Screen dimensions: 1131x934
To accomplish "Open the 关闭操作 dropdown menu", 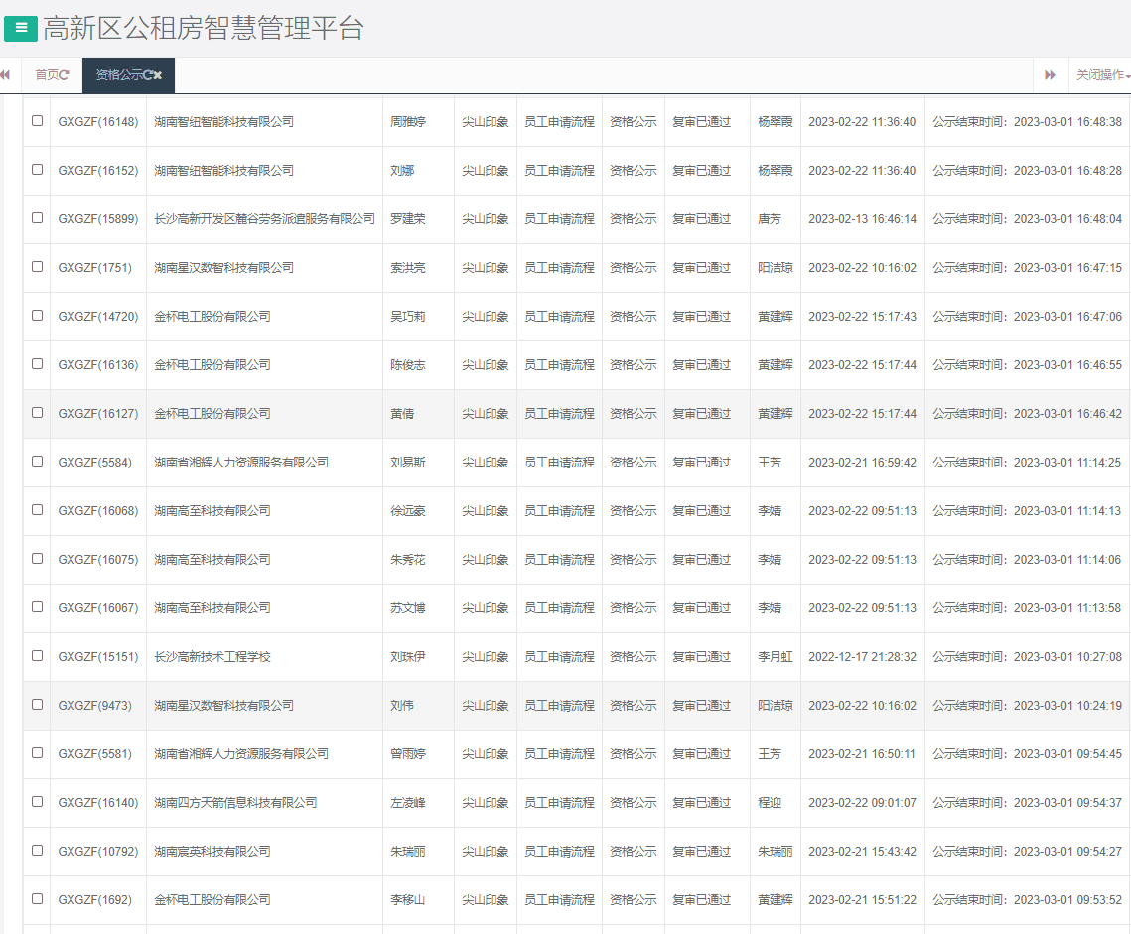I will (x=1102, y=75).
